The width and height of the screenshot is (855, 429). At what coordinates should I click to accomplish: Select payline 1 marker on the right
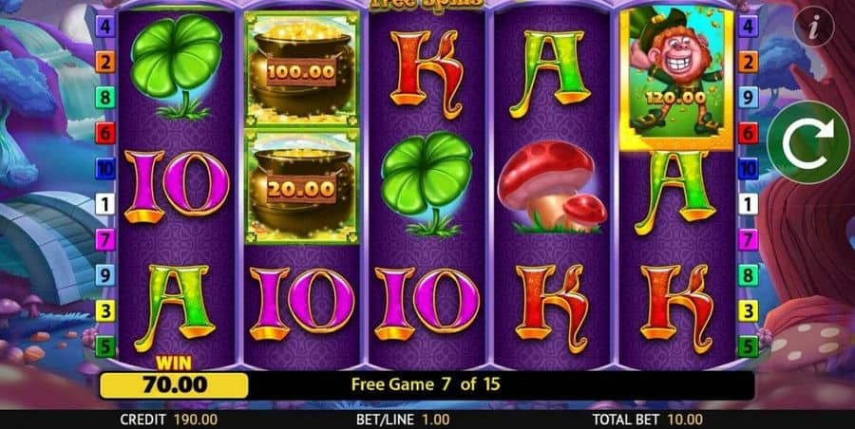748,204
